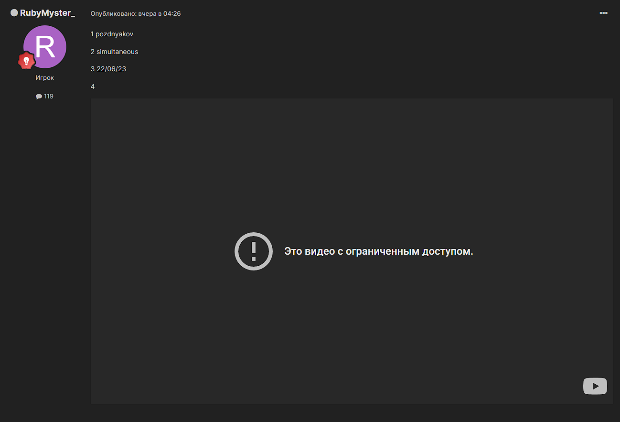The width and height of the screenshot is (620, 422).
Task: Click the line reading 2 simultaneous
Action: tap(114, 52)
